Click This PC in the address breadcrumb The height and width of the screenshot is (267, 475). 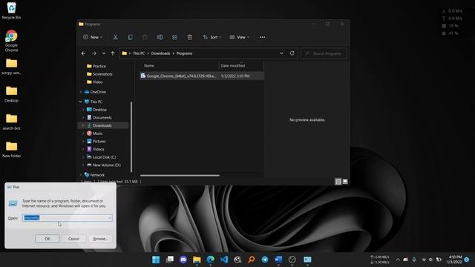click(139, 53)
